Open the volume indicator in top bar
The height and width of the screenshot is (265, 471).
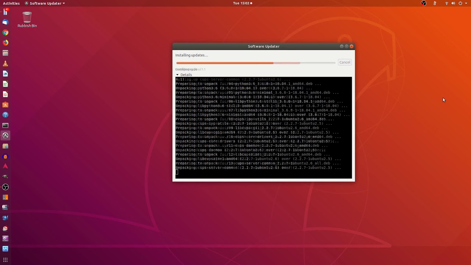(453, 3)
